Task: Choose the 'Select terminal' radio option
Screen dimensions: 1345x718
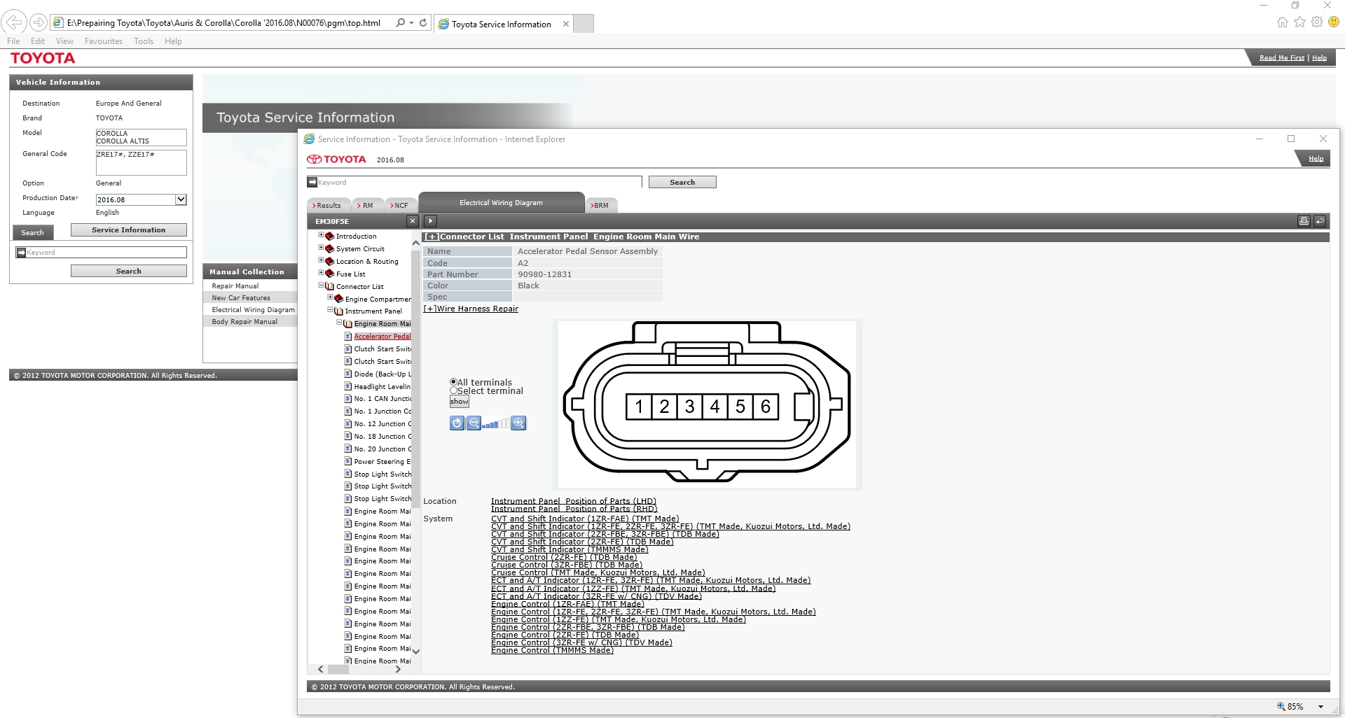Action: [453, 390]
